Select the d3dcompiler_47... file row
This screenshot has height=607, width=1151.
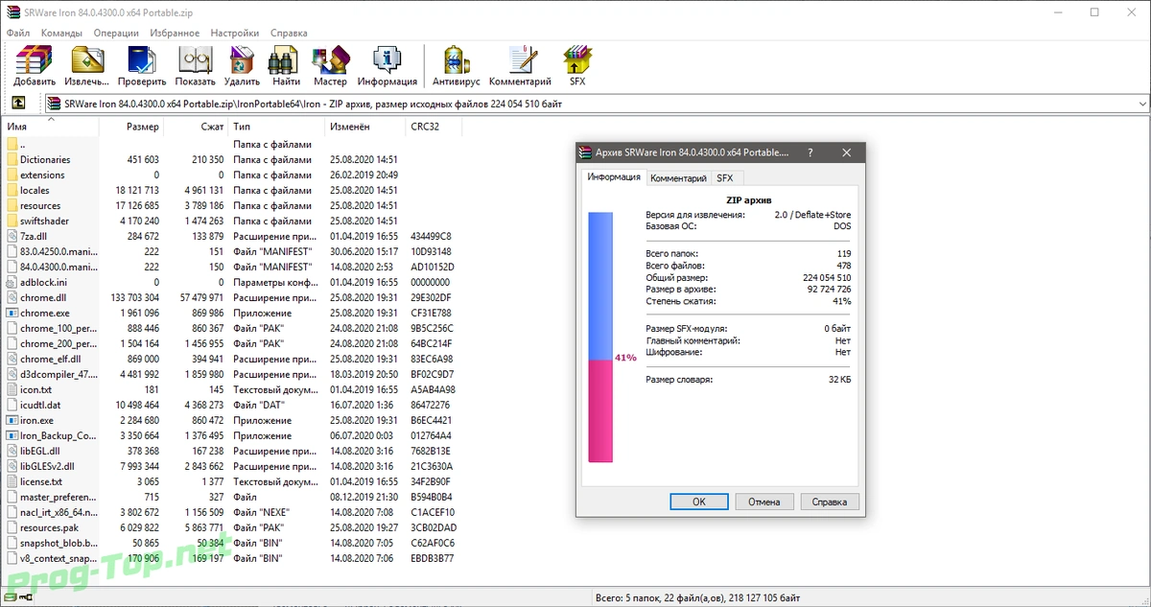231,374
